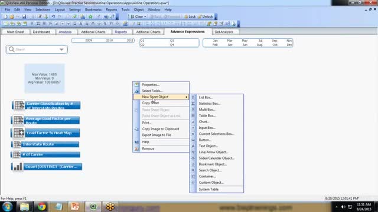The width and height of the screenshot is (378, 212).
Task: Click the Save document toolbar icon
Action: coord(24,16)
